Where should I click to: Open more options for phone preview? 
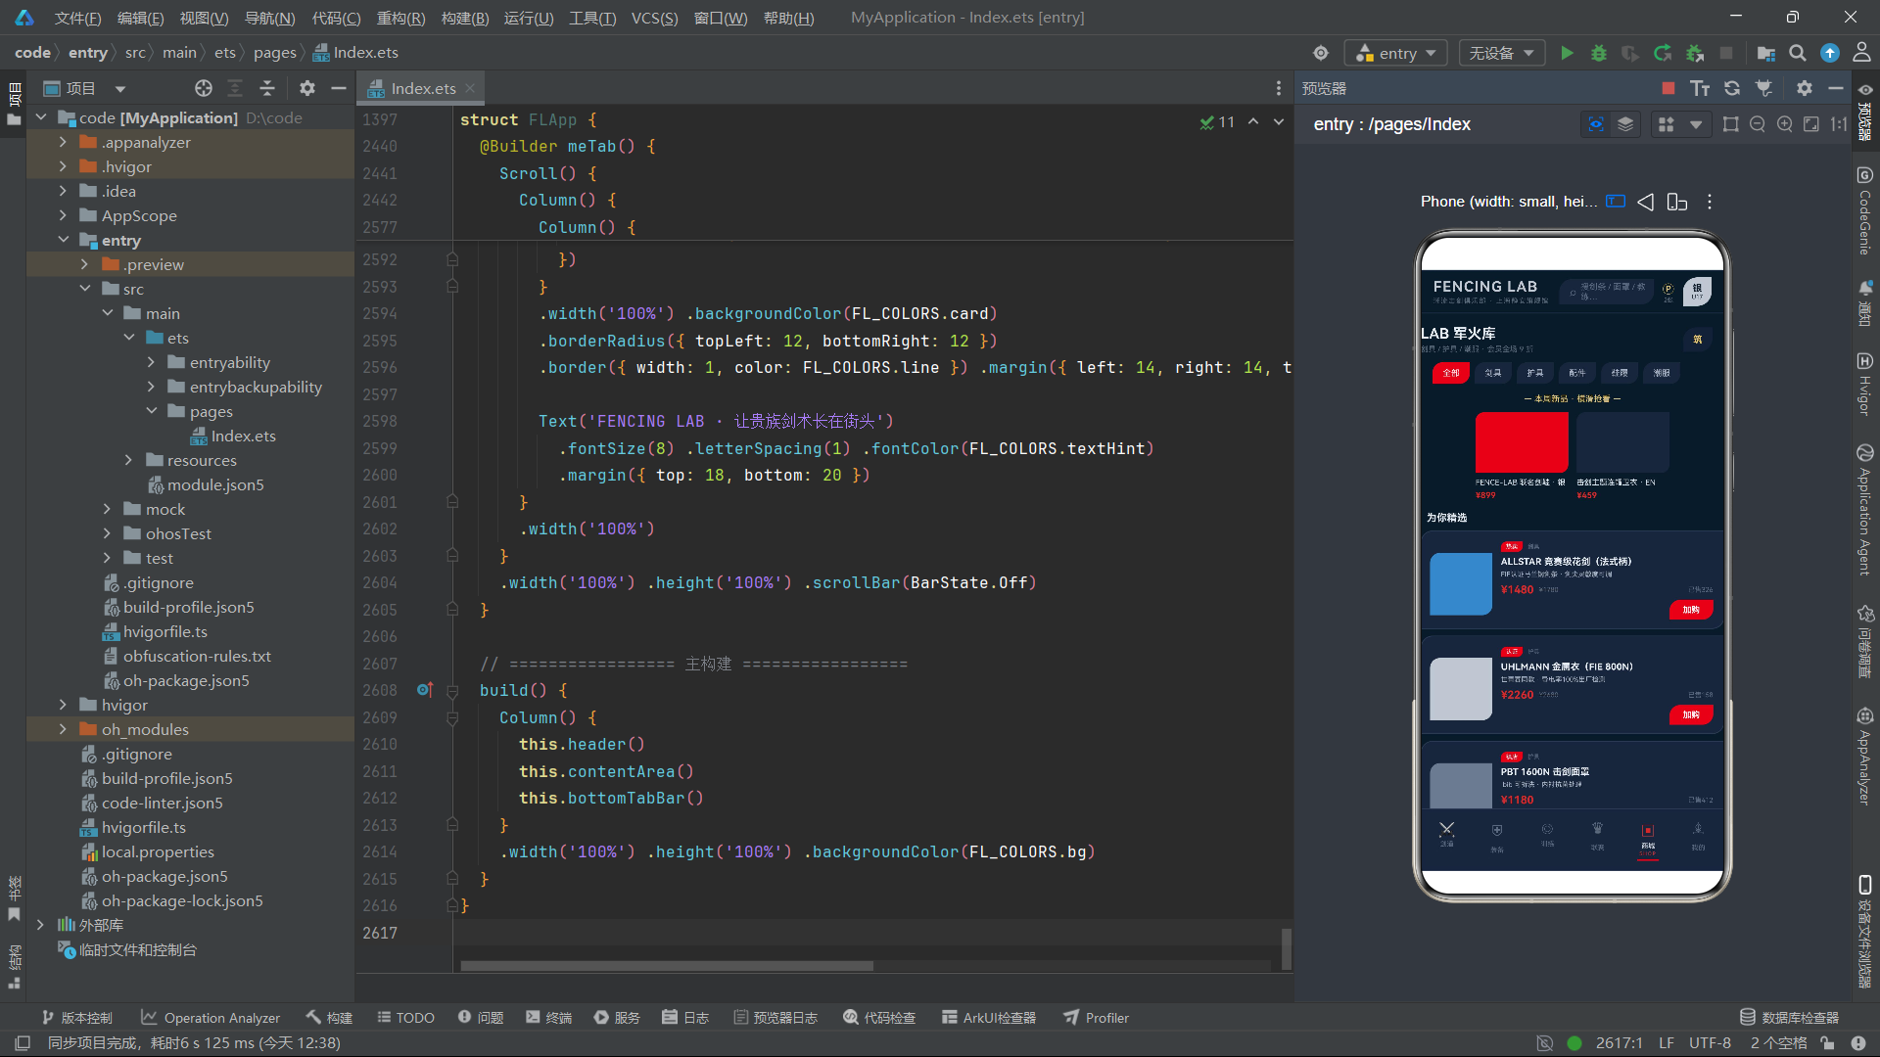(1710, 202)
